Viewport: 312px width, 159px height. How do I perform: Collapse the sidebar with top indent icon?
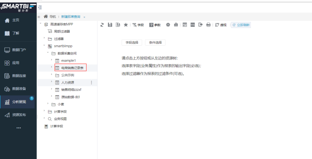(40, 7)
